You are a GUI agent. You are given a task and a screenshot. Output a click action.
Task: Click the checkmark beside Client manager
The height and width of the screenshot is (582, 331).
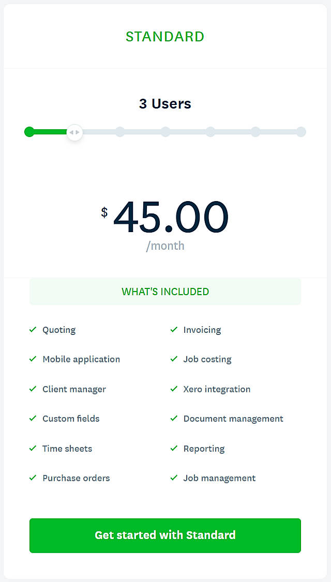[33, 389]
